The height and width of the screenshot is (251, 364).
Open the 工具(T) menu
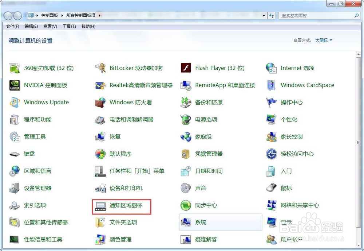(x=69, y=26)
